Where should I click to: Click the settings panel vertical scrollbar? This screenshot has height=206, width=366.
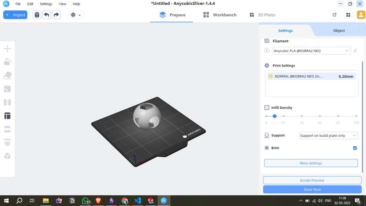(x=363, y=117)
